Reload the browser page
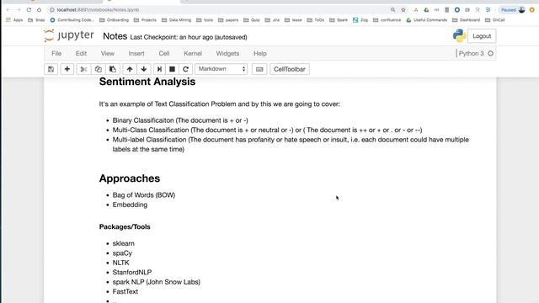Viewport: 539px width, 303px height. (29, 9)
